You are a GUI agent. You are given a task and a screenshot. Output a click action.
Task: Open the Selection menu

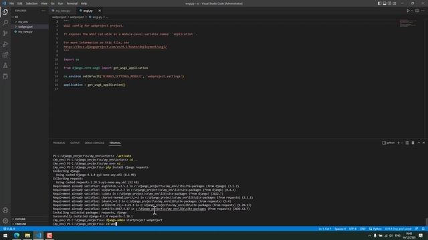31,3
